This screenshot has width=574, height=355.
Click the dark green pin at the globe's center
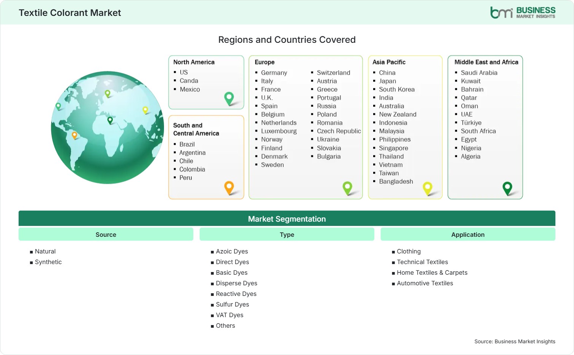tap(110, 120)
